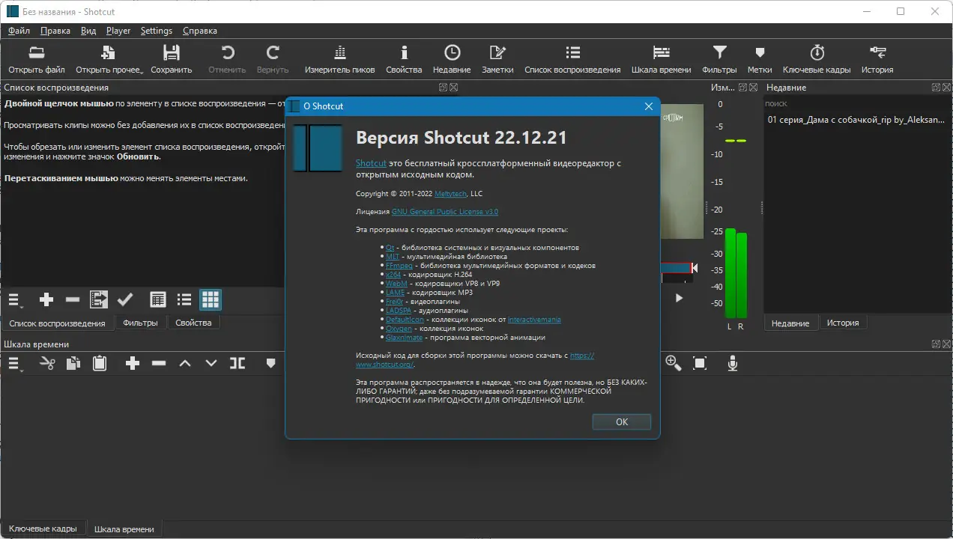Click the Paste clipboard icon in the timeline

[x=99, y=363]
